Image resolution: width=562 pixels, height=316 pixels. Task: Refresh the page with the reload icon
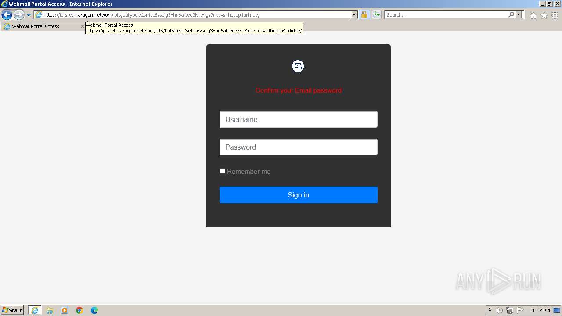(x=377, y=15)
